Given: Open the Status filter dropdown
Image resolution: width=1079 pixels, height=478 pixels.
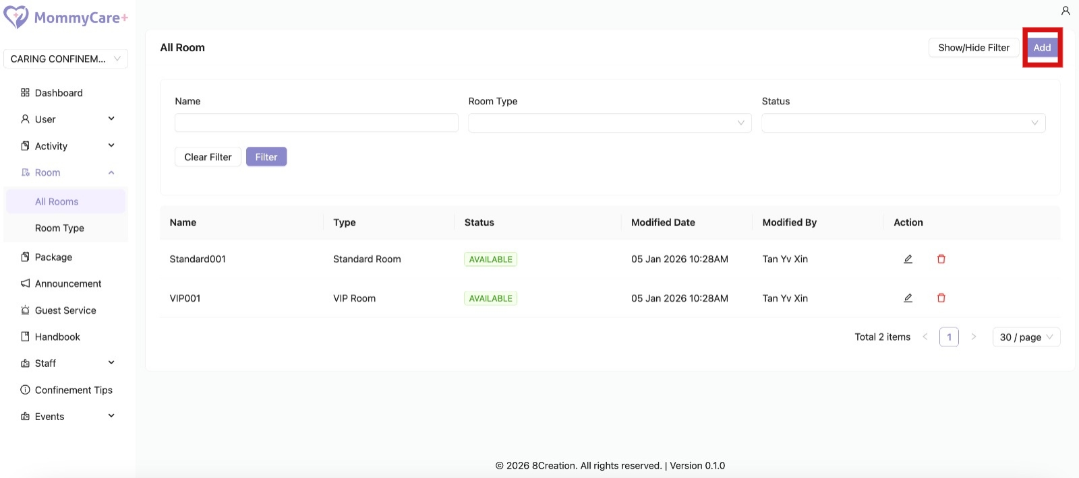Looking at the screenshot, I should point(903,123).
